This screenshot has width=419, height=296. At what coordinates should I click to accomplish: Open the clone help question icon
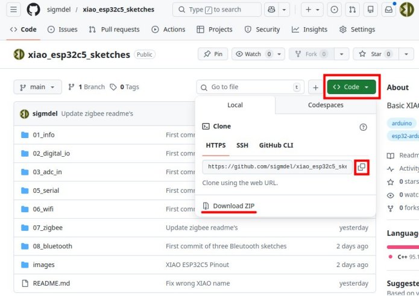pos(363,127)
